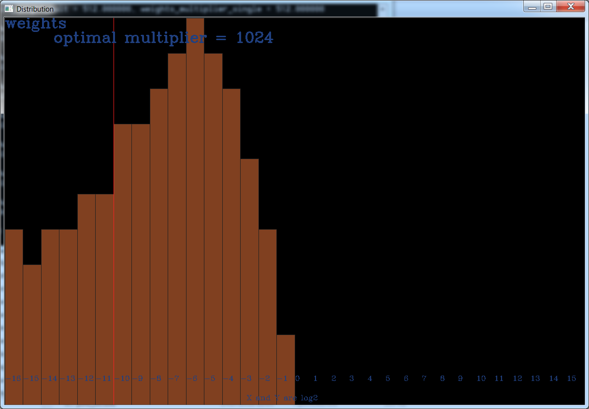Click the shortest histogram bar above -1

[286, 369]
